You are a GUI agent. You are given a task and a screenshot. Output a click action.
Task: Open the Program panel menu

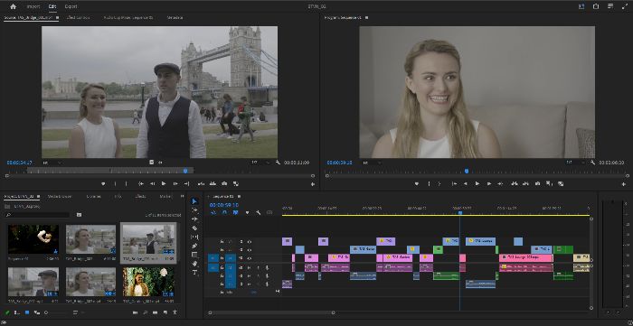pyautogui.click(x=366, y=18)
